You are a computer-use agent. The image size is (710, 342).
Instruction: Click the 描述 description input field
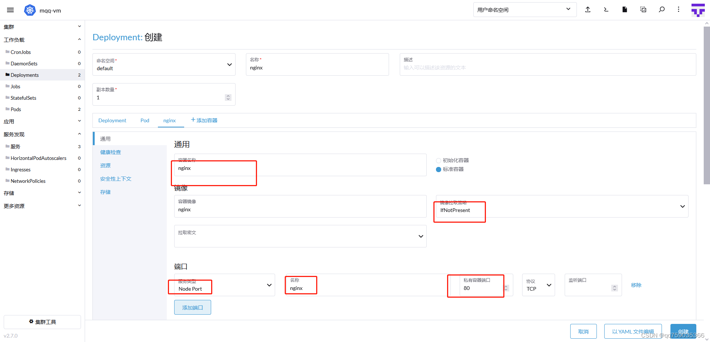[x=548, y=65]
